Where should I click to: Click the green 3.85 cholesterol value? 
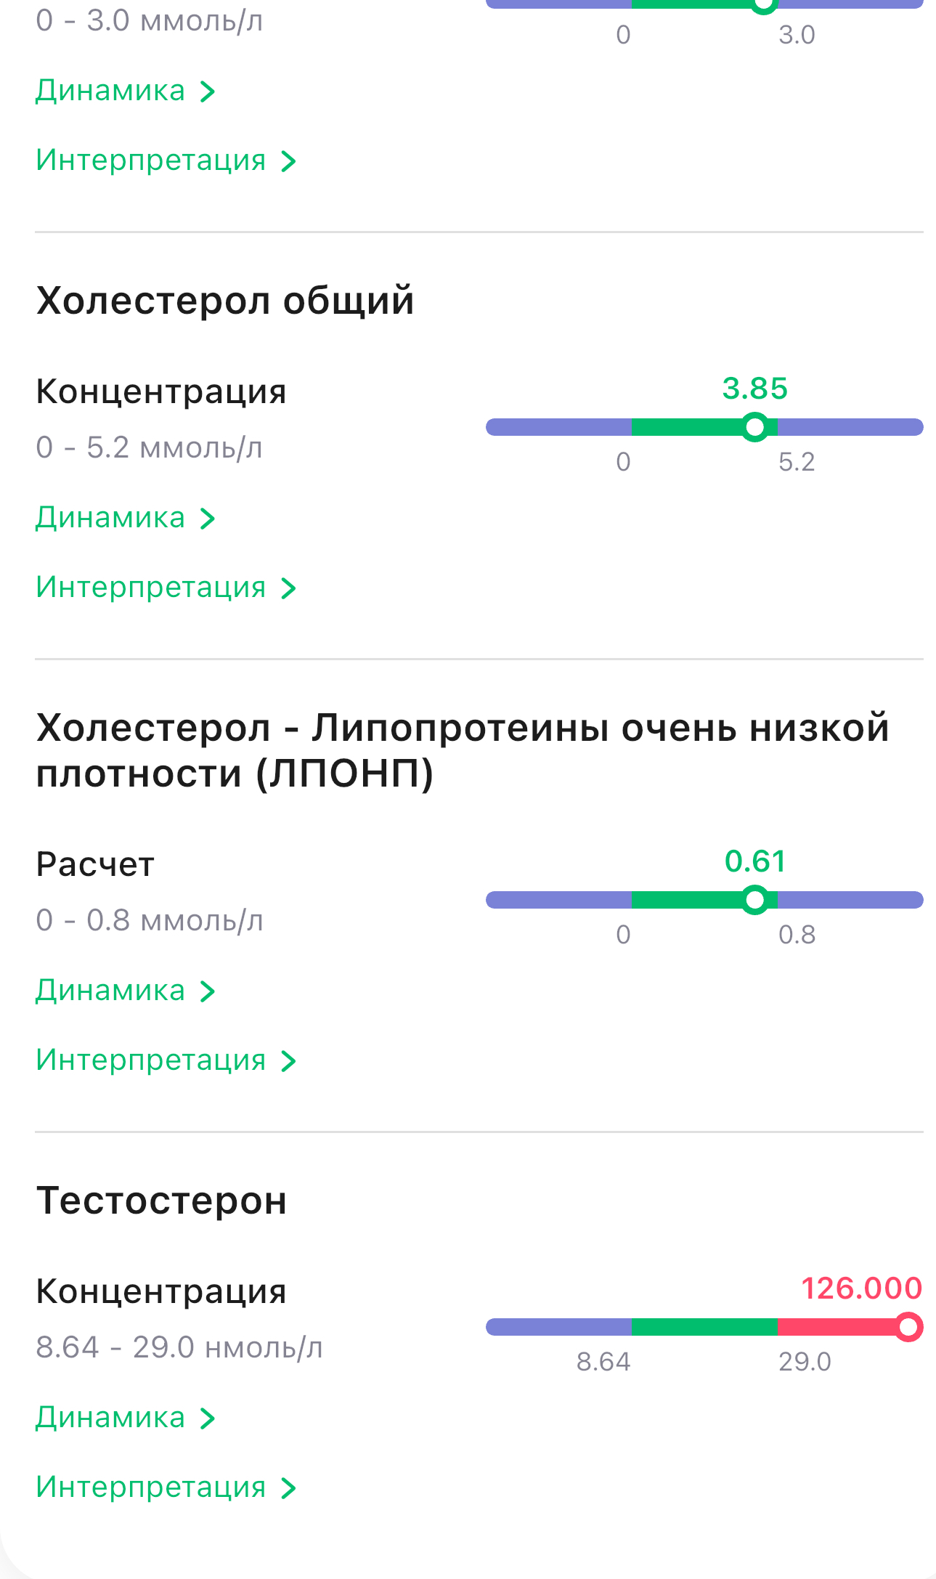pos(755,389)
